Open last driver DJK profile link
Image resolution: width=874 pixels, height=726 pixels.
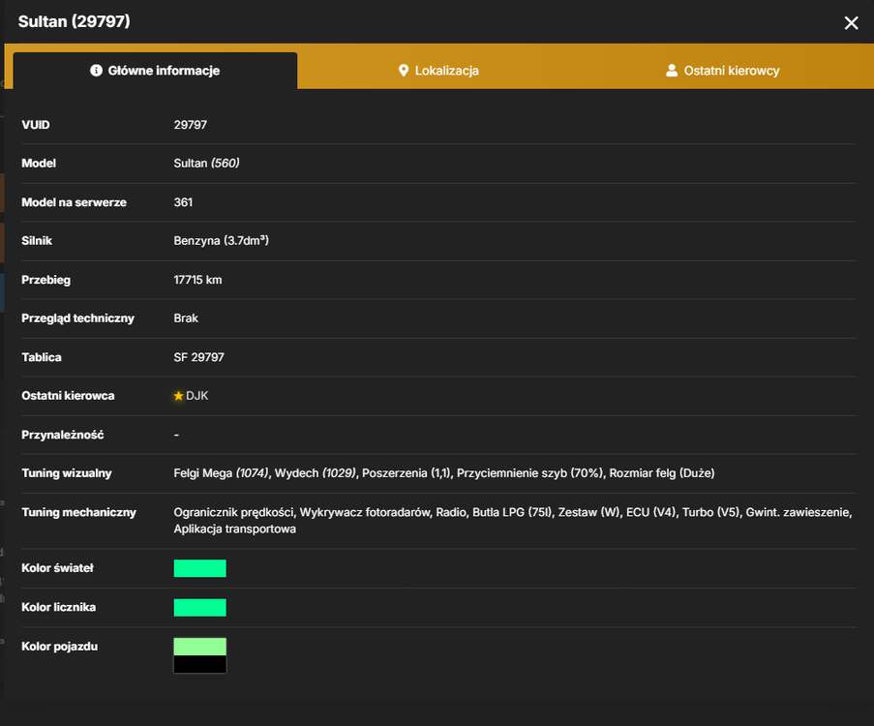click(x=196, y=396)
